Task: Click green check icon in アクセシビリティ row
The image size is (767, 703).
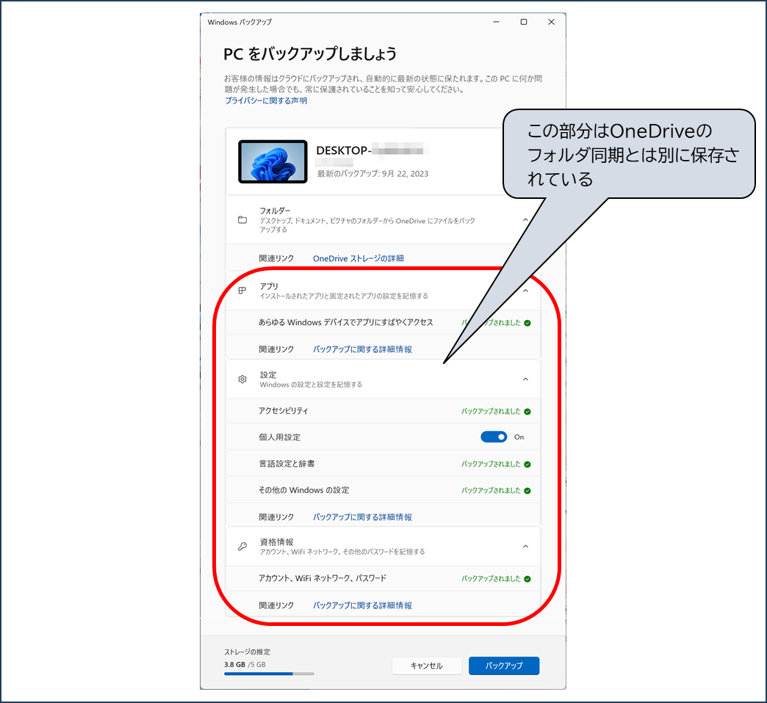Action: pos(527,412)
